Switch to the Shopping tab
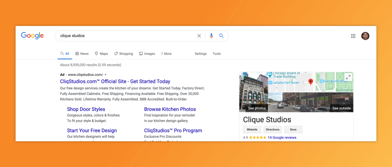This screenshot has width=392, height=167. click(123, 53)
